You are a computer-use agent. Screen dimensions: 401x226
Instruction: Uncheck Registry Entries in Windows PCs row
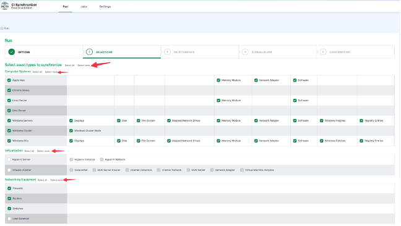pyautogui.click(x=361, y=141)
